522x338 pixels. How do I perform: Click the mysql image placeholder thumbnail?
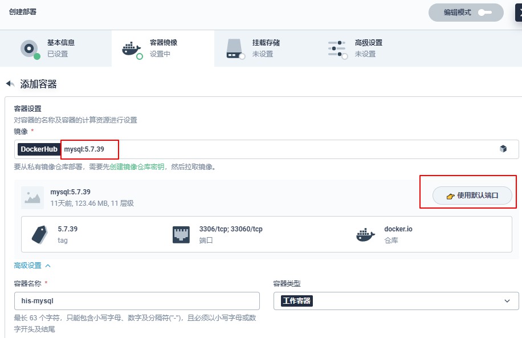click(32, 197)
